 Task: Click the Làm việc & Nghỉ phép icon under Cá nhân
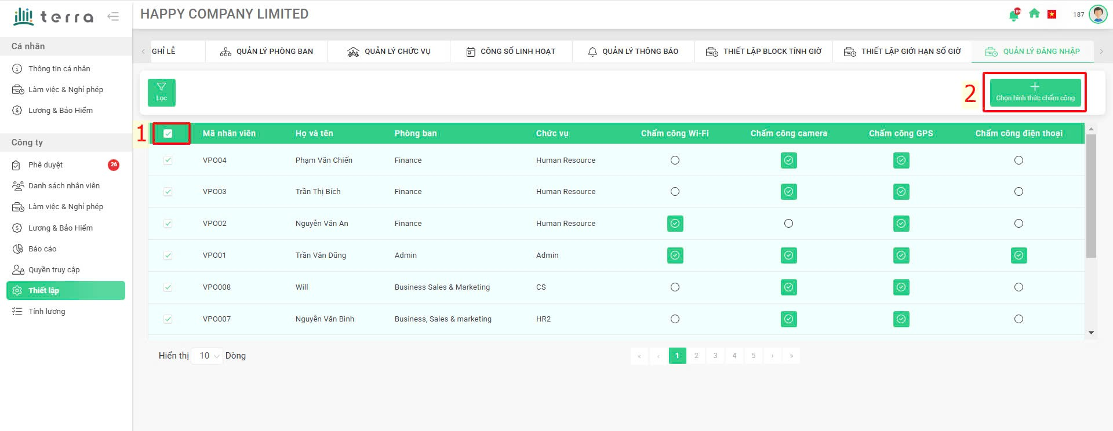click(18, 90)
